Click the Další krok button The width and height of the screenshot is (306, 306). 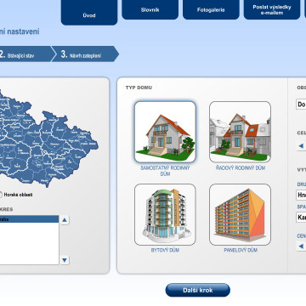click(198, 290)
